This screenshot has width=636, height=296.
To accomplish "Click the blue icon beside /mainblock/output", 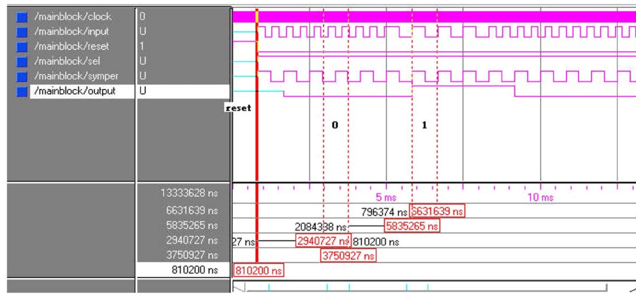I will click(x=22, y=91).
